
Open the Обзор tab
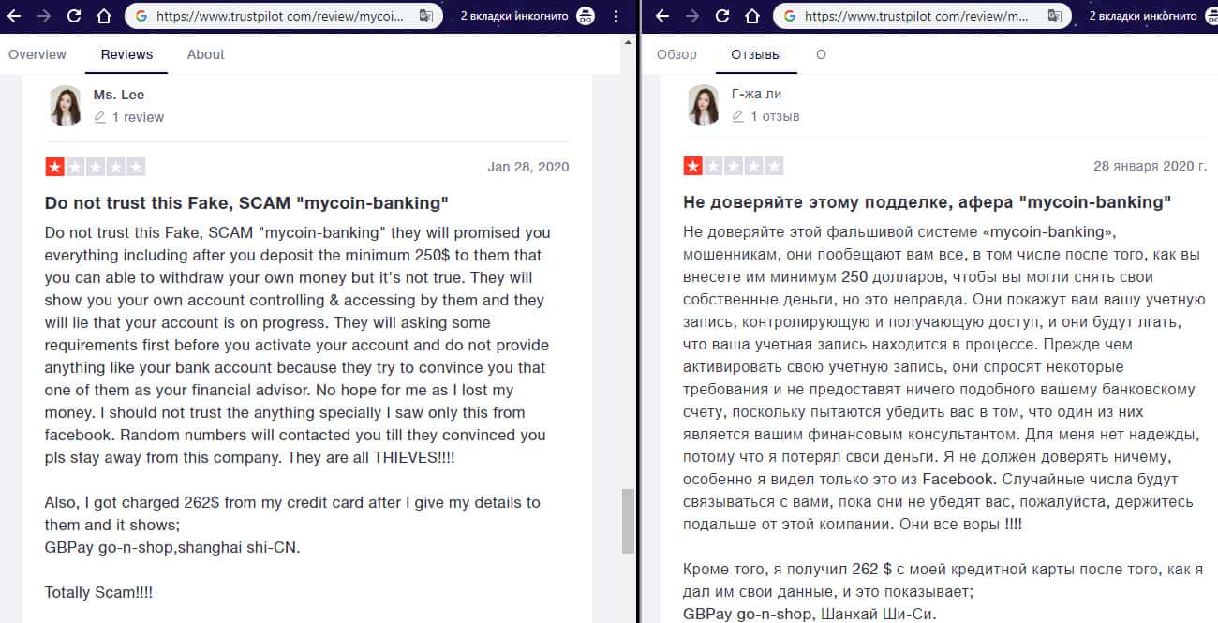coord(676,54)
